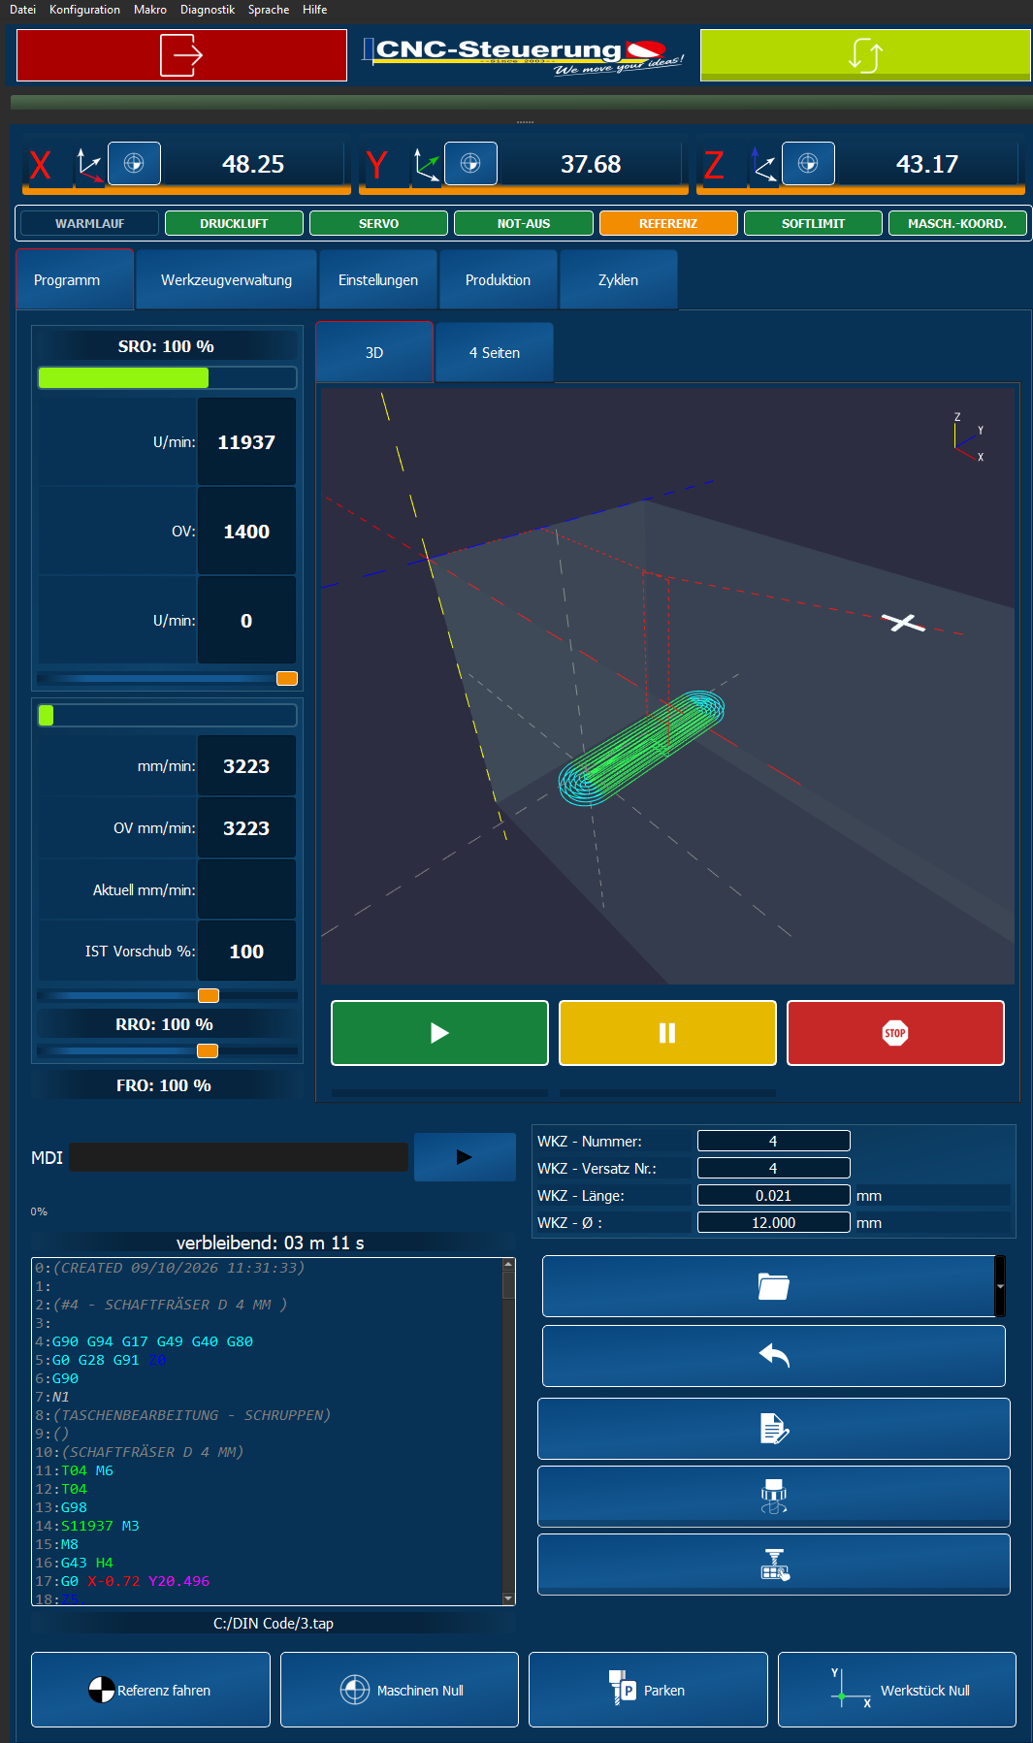Zero the Y axis with target icon
Viewport: 1033px width, 1743px height.
(470, 164)
